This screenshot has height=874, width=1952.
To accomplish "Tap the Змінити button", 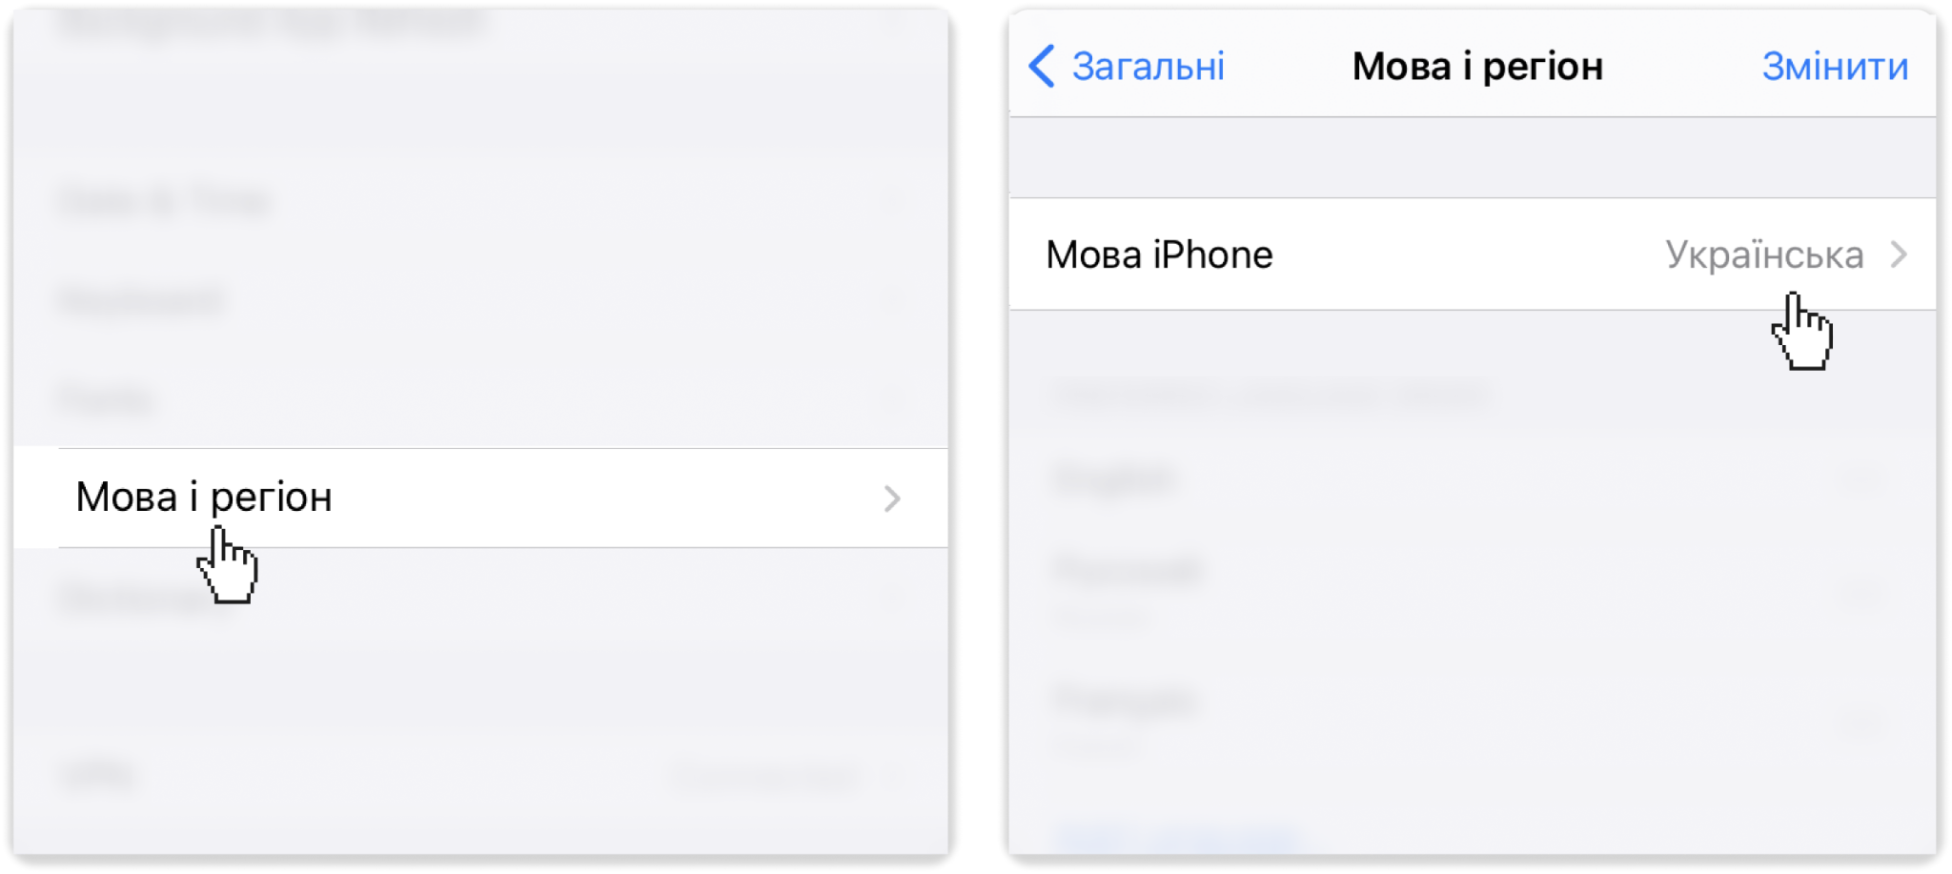I will [1835, 67].
